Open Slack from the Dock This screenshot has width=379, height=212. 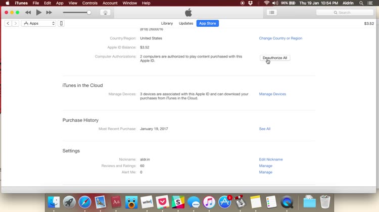point(178,202)
